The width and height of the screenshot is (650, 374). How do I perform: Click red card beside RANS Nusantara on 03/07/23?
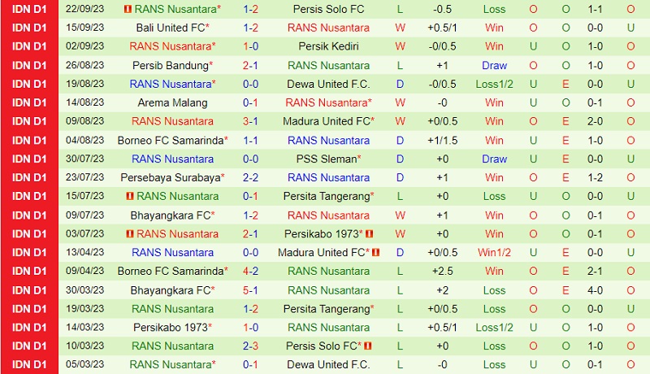click(x=129, y=233)
